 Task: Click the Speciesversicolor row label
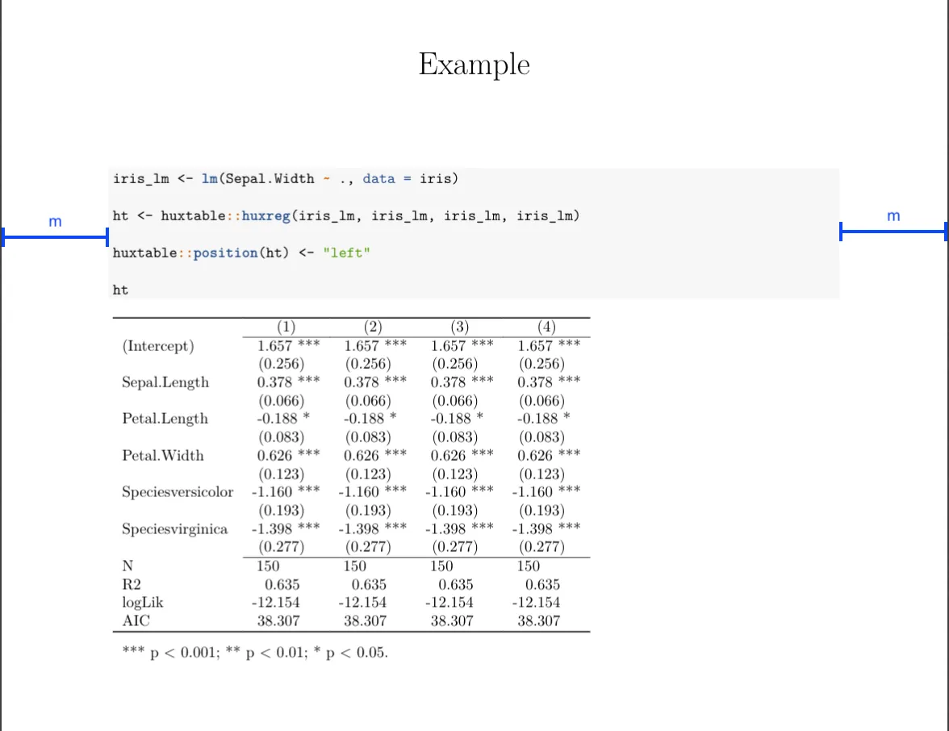[x=178, y=492]
